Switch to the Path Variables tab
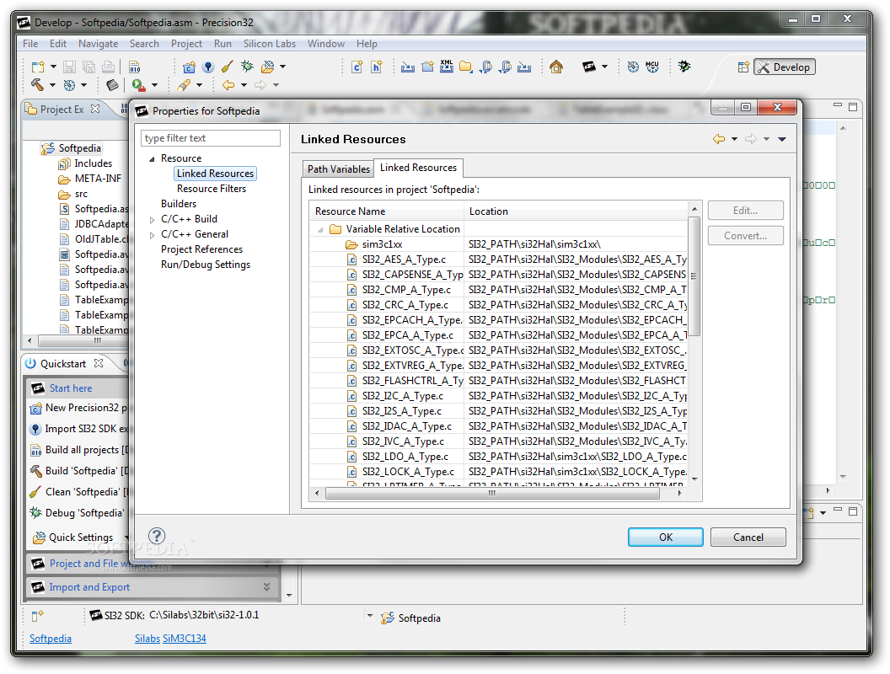 338,168
